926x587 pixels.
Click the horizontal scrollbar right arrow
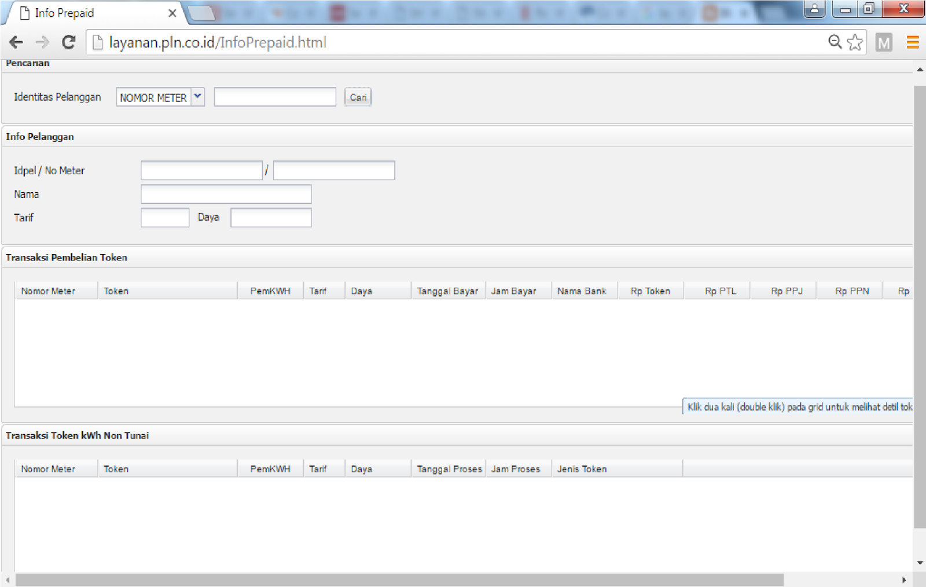[904, 579]
